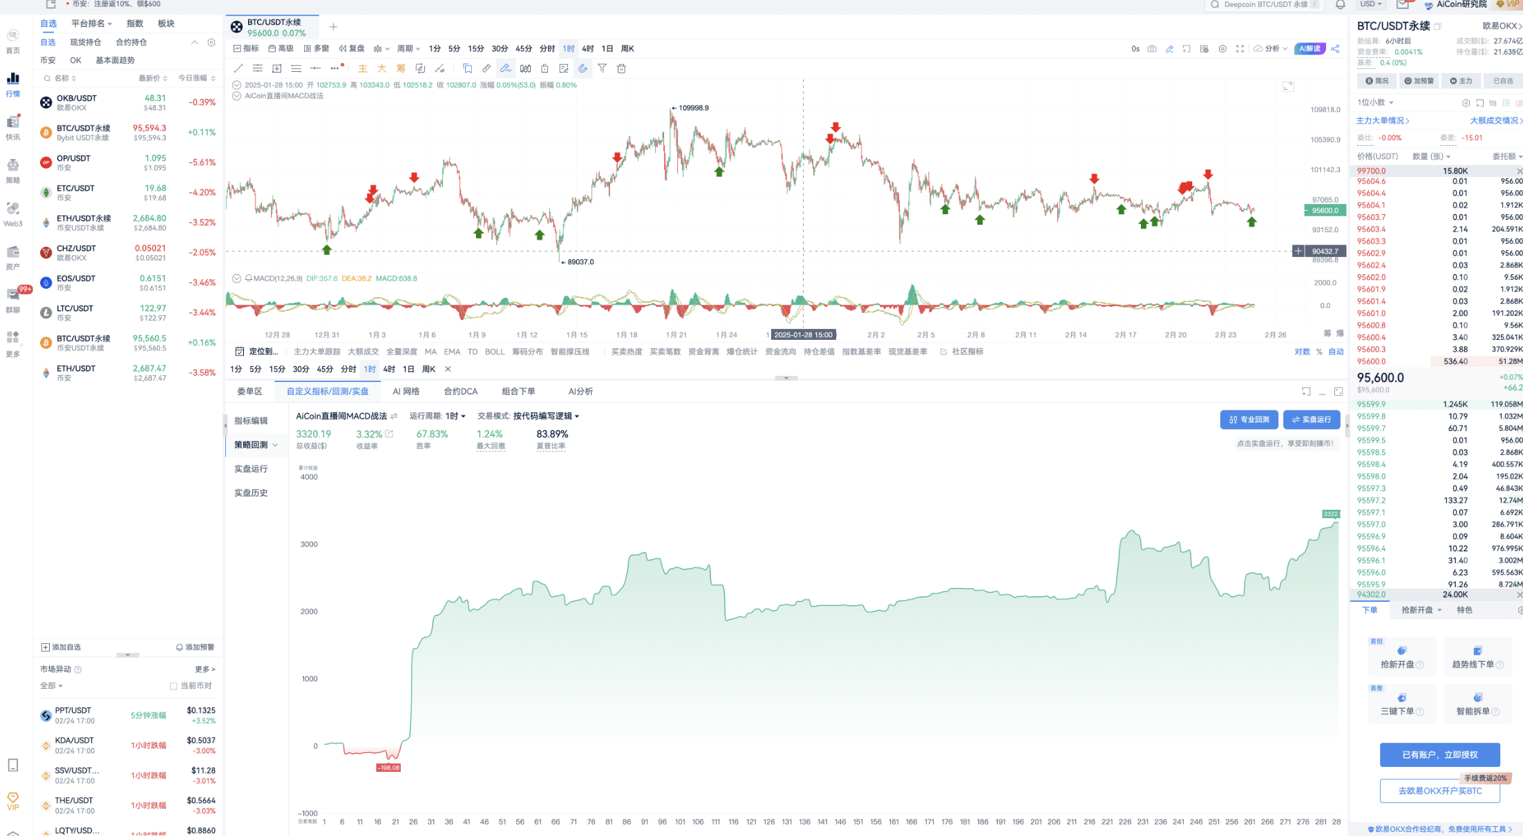Click the AI解读 button
This screenshot has height=836, width=1523.
click(x=1309, y=48)
